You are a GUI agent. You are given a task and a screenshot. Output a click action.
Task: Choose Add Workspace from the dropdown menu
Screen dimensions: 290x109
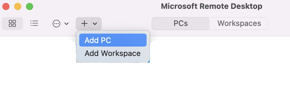(x=113, y=53)
